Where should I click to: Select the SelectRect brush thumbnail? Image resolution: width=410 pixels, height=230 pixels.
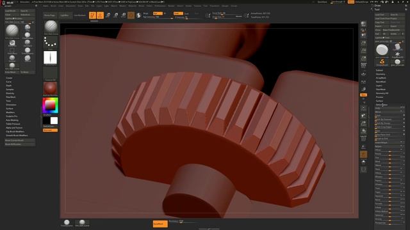12,51
